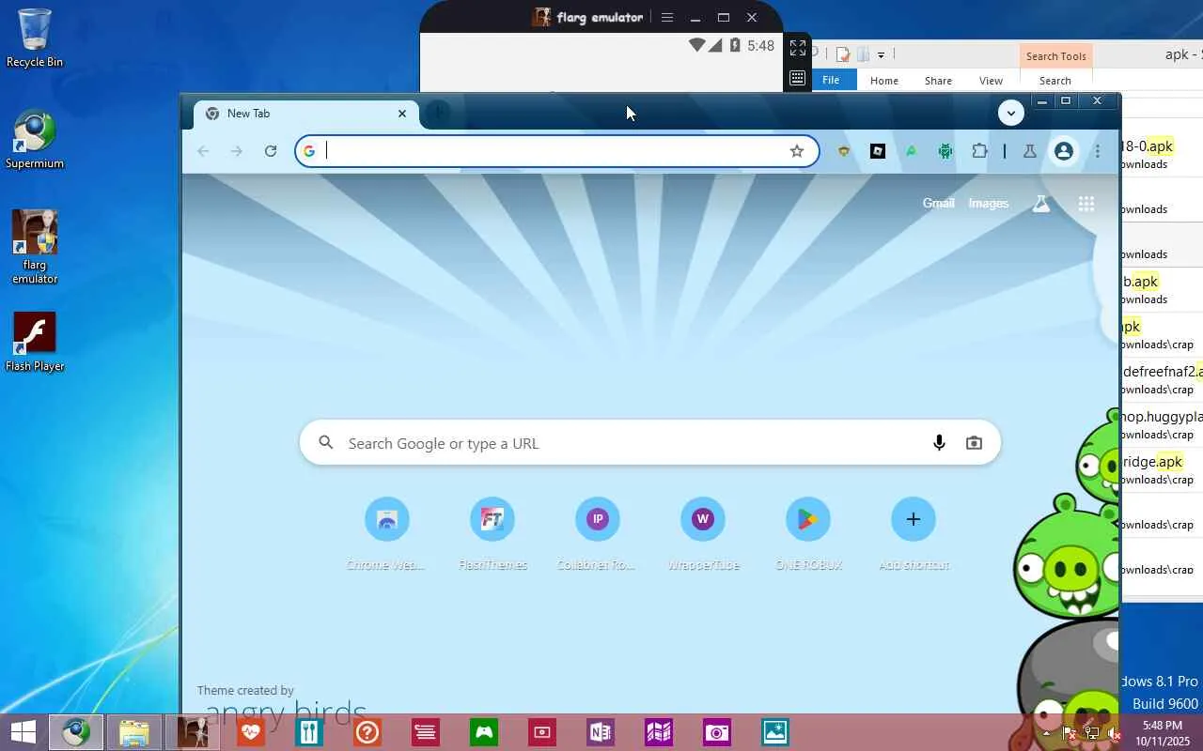Open Search Labs flask on the page
This screenshot has height=751, width=1203.
(x=1041, y=204)
